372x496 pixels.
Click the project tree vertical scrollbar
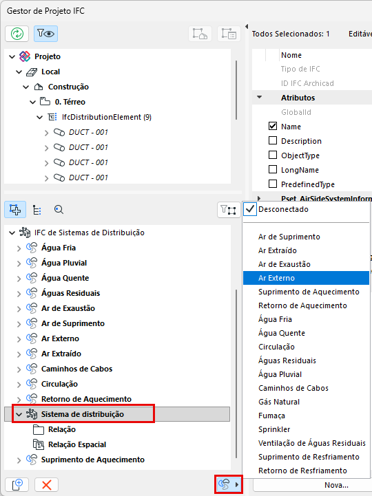click(x=236, y=90)
